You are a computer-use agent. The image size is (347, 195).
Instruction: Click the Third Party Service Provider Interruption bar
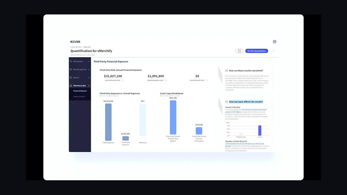point(199,131)
